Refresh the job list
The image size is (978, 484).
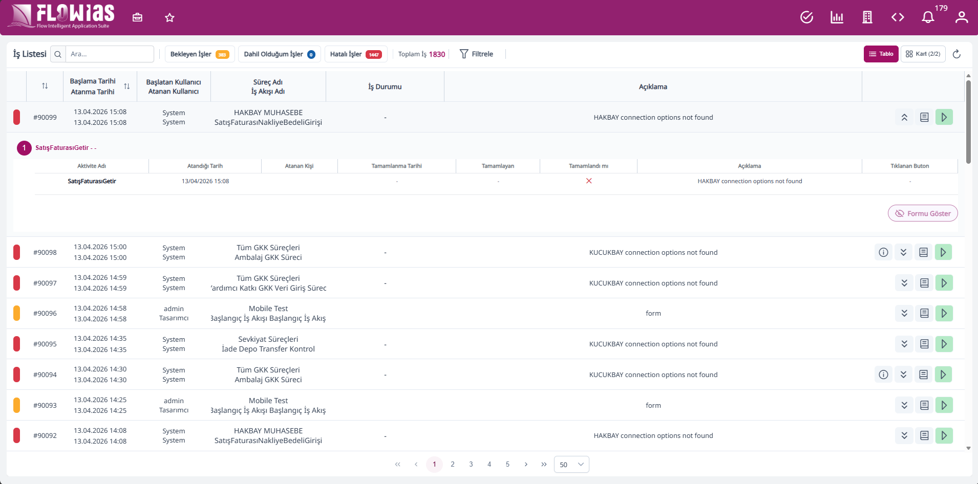coord(956,54)
